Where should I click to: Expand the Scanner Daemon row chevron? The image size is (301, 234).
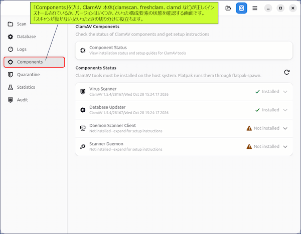coord(285,147)
